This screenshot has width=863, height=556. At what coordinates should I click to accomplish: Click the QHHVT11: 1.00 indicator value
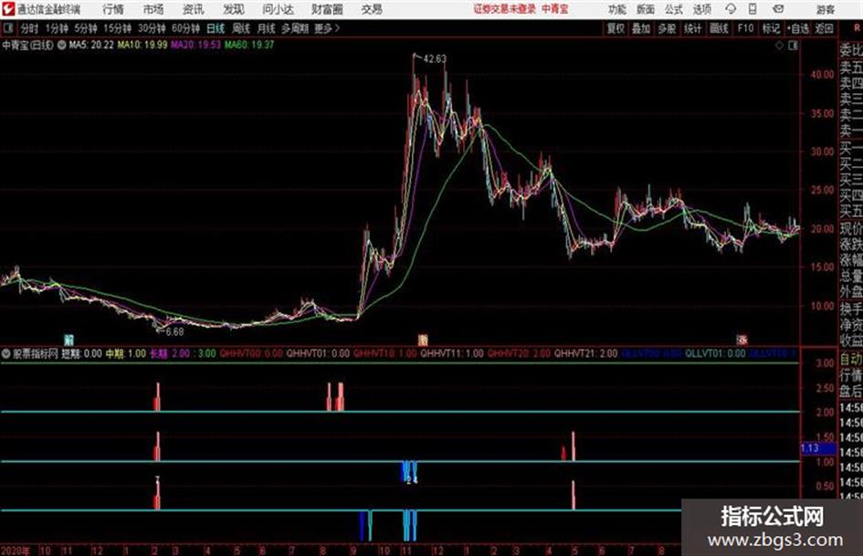point(452,353)
